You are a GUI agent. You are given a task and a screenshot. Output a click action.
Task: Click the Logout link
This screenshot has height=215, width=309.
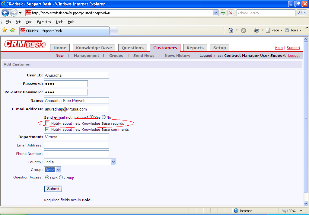294,56
